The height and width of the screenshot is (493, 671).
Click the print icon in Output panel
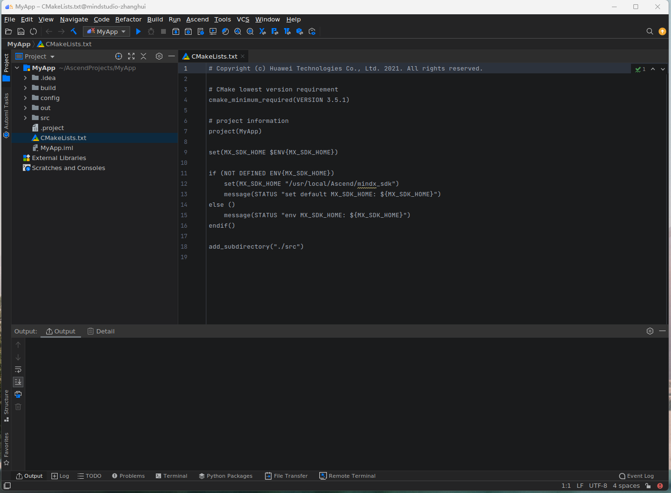coord(18,394)
